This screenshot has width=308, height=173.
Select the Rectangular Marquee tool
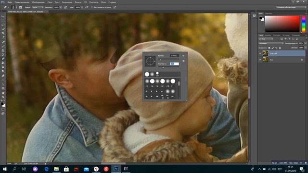3,21
